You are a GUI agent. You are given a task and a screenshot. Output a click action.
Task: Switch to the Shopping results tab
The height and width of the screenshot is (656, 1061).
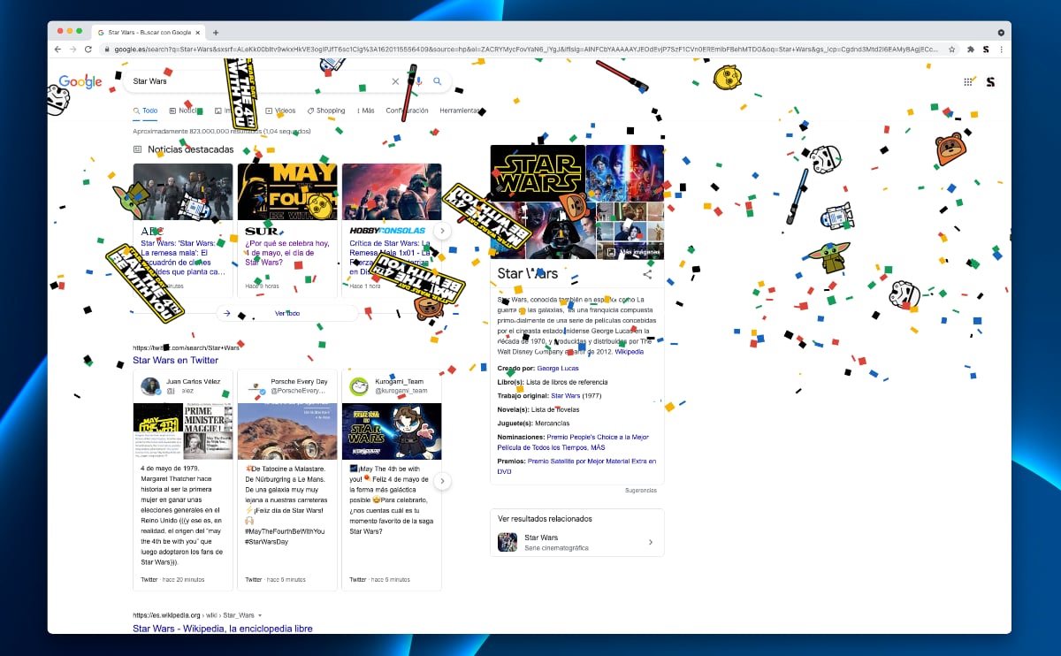326,111
